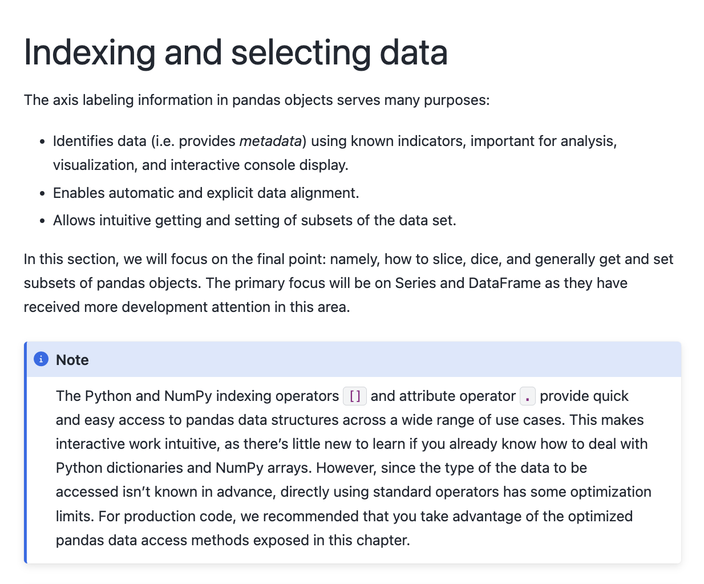Click the bullet marker before "Allows intuitive"
Screen dimensions: 704x584
pyautogui.click(x=42, y=221)
